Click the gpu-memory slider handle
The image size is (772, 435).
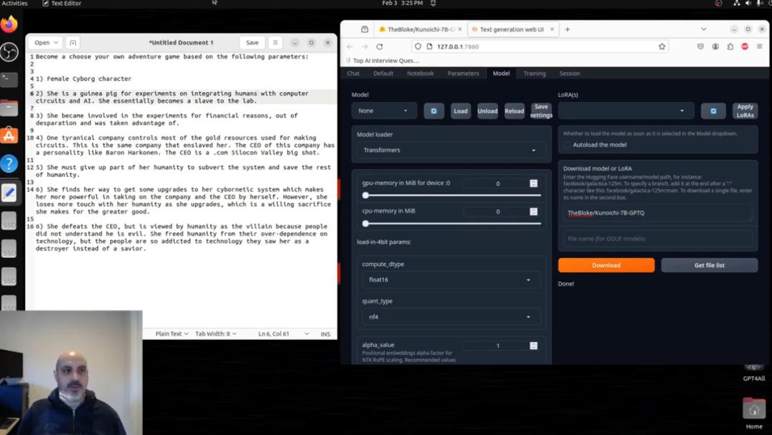[x=366, y=195]
